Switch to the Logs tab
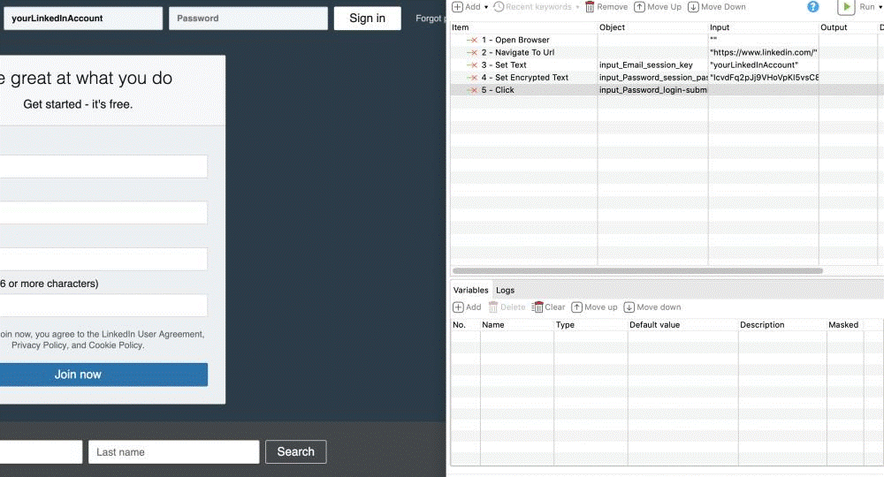 click(505, 290)
